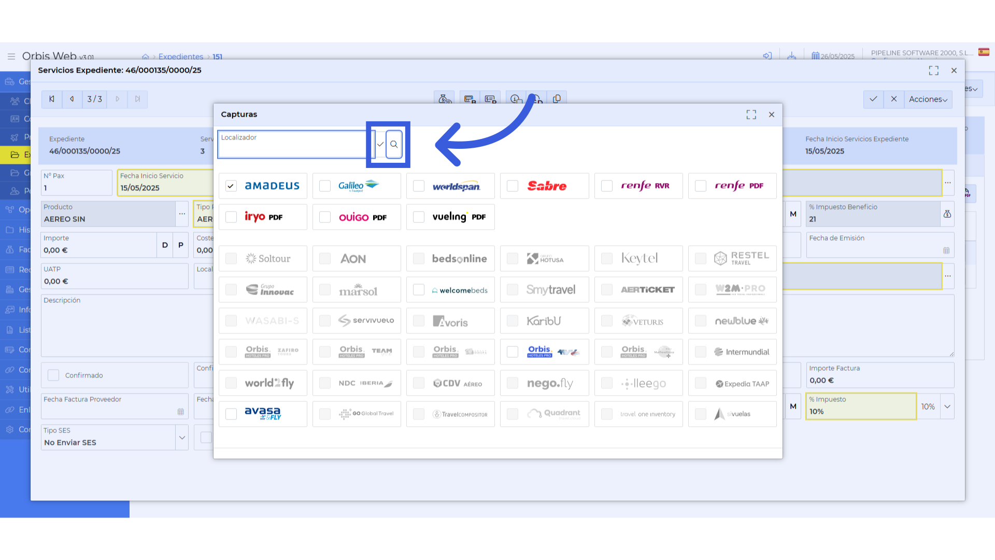This screenshot has height=560, width=995.
Task: Go to previous service record
Action: tap(72, 99)
